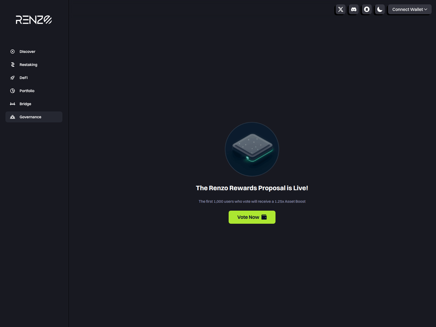Click the Vote Now button
This screenshot has width=436, height=327.
pyautogui.click(x=252, y=217)
